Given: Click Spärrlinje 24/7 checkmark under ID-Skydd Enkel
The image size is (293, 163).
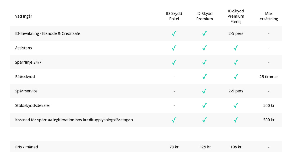Looking at the screenshot, I should pos(174,63).
